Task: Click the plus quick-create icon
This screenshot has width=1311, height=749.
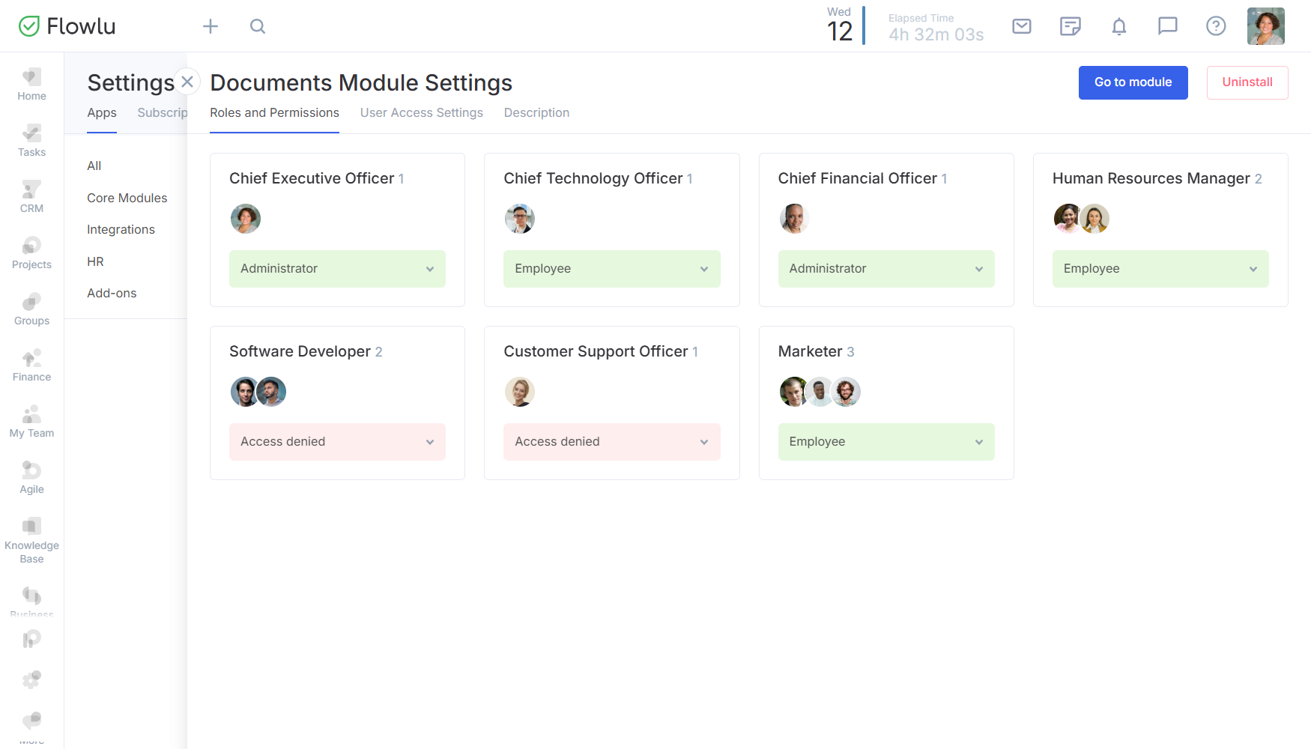Action: point(211,26)
